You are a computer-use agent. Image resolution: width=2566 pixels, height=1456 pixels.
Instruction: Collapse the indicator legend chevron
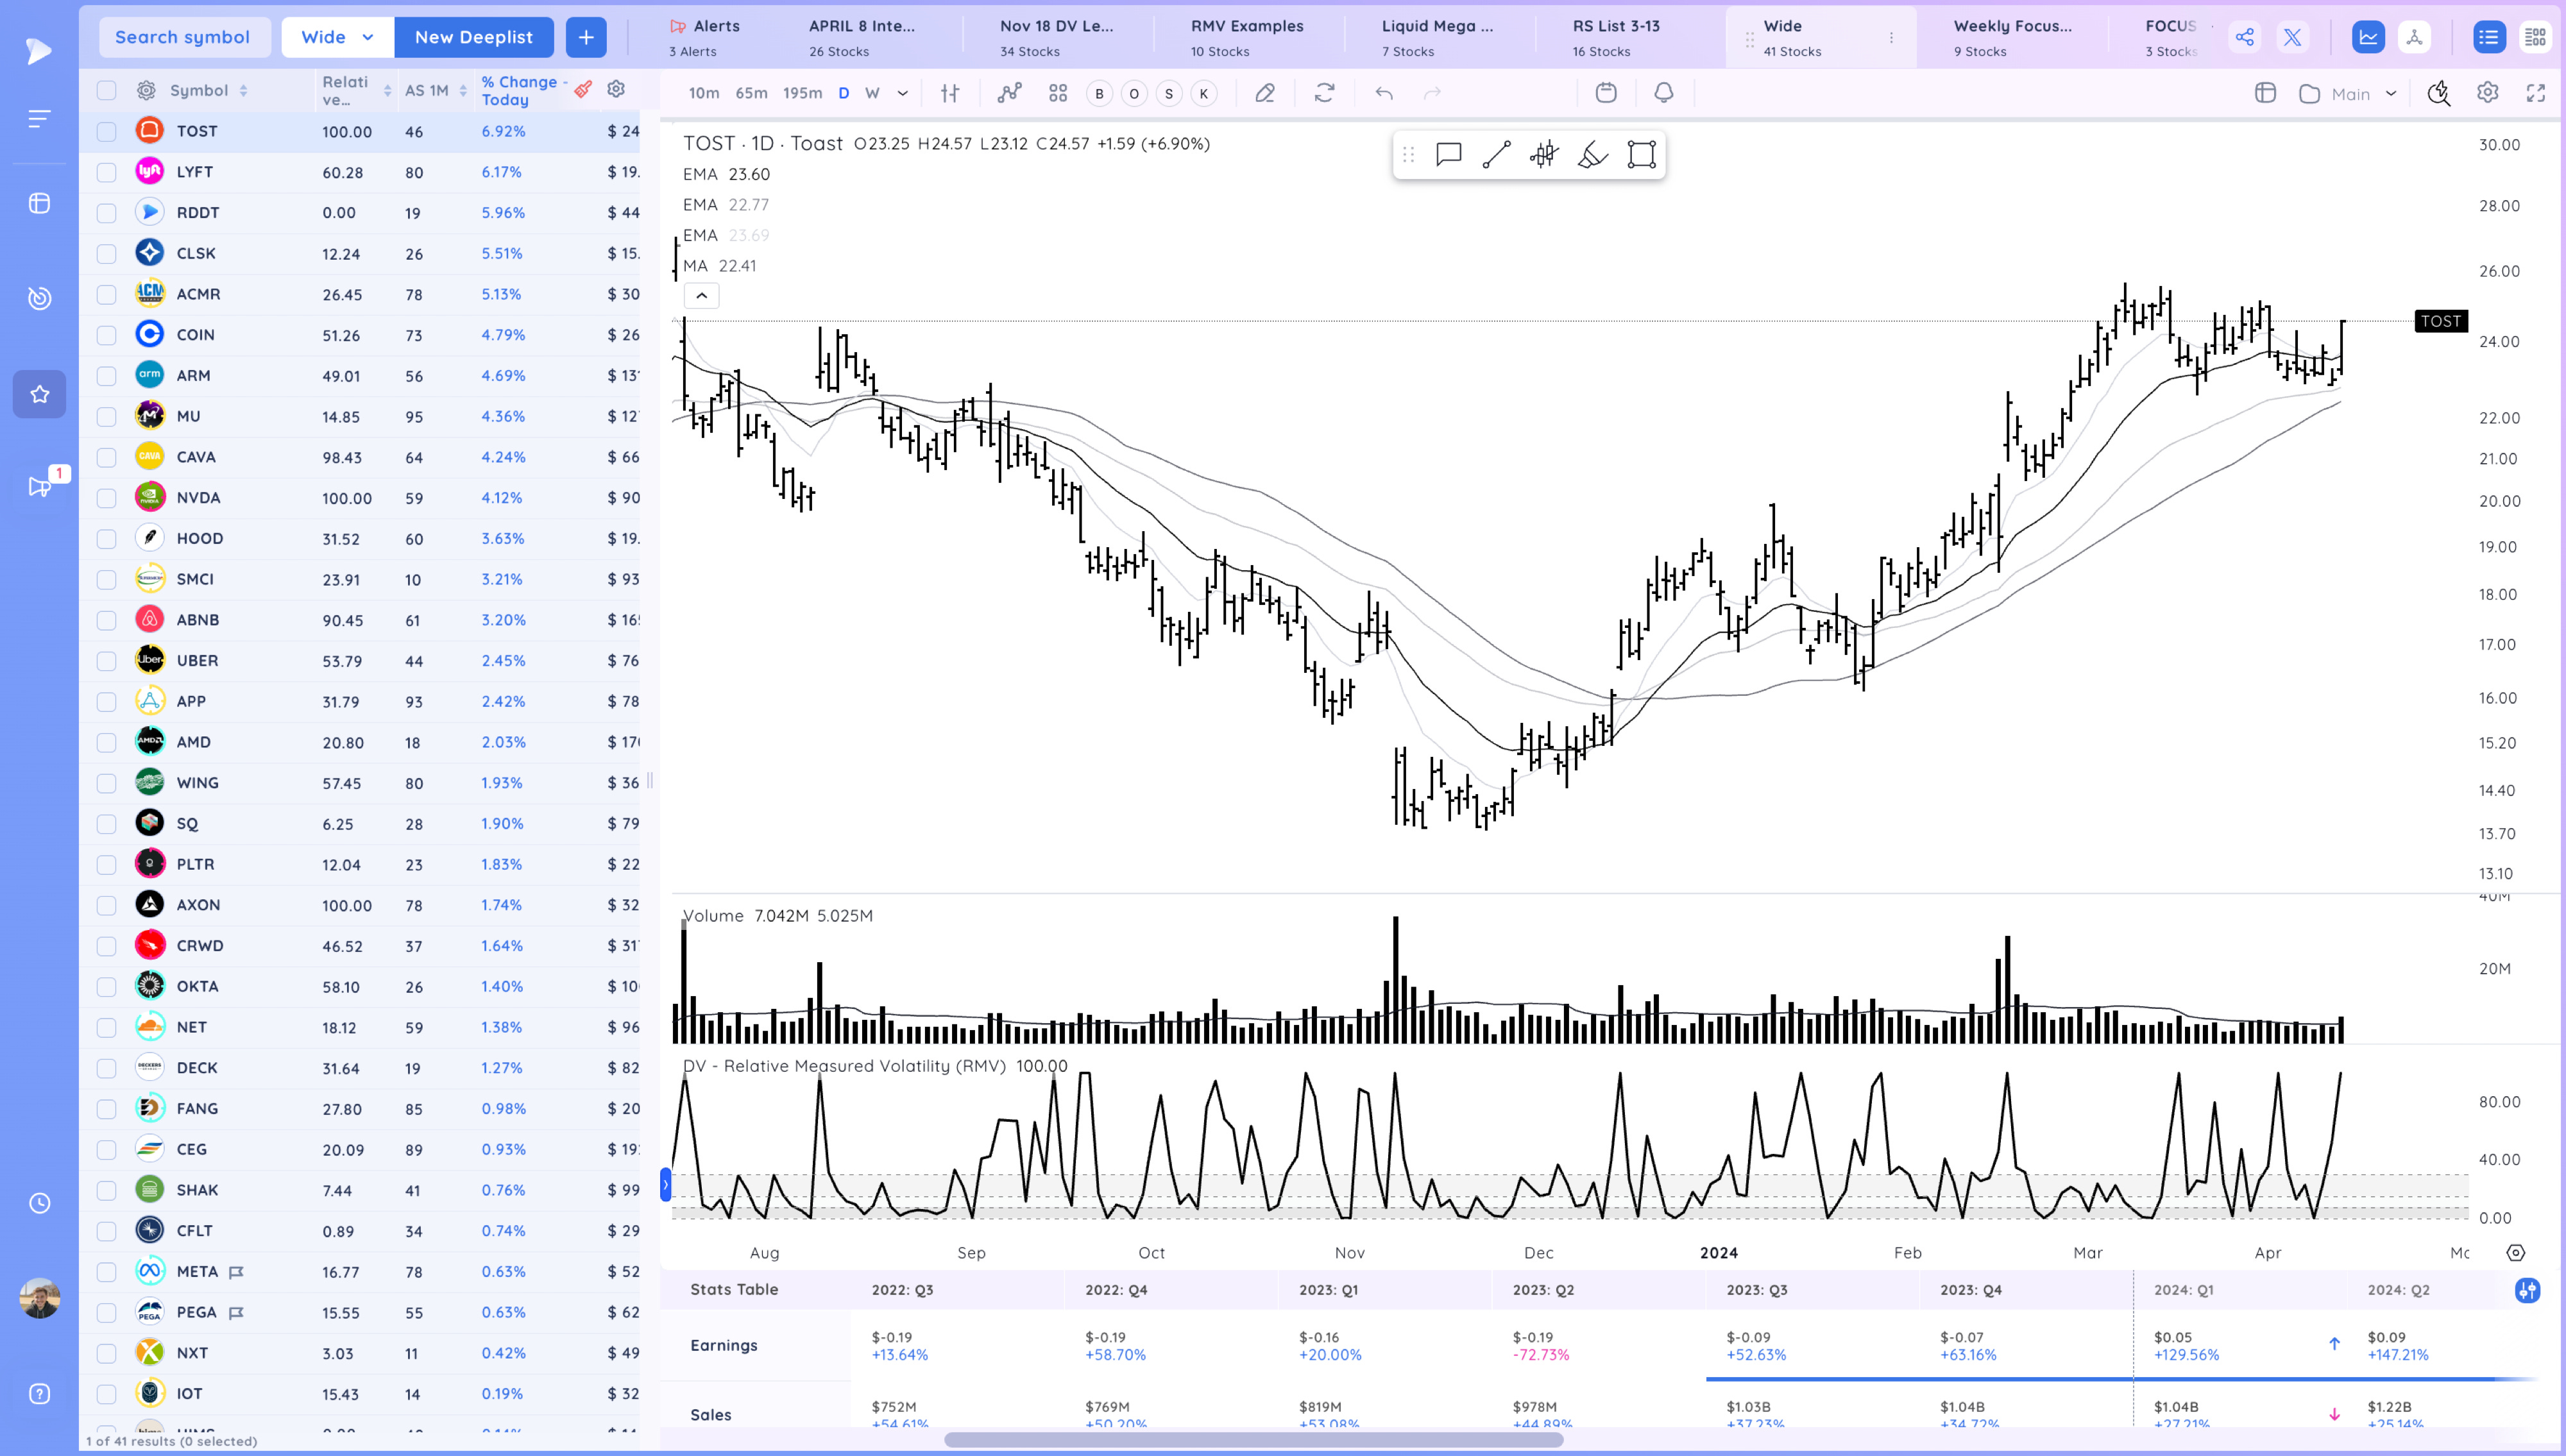[702, 295]
